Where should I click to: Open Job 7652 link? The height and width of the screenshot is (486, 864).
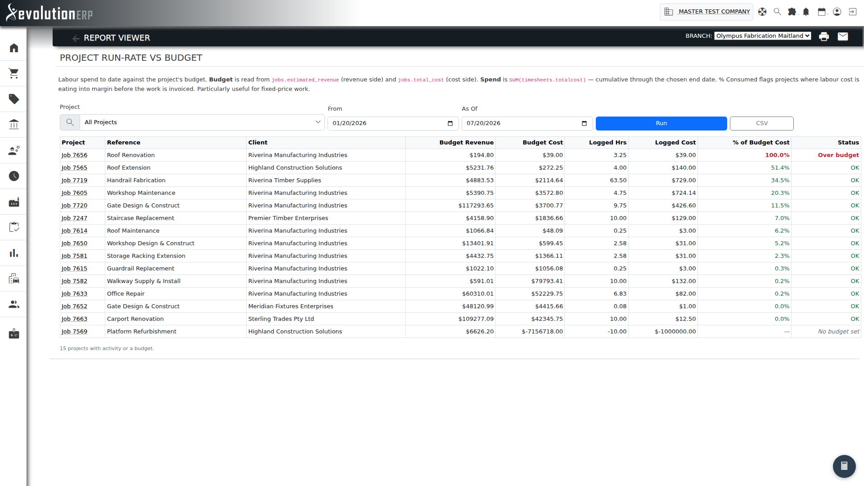pyautogui.click(x=74, y=306)
